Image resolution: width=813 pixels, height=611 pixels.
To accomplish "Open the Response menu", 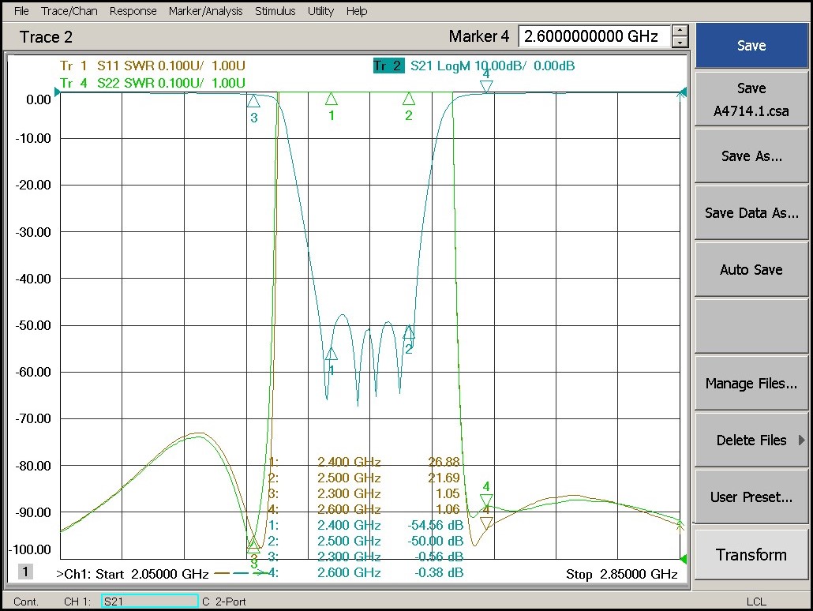I will (133, 11).
